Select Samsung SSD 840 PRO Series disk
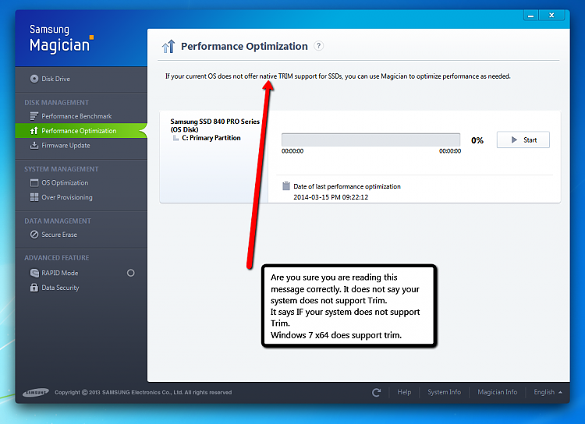Screen dimensions: 585x424 point(215,125)
